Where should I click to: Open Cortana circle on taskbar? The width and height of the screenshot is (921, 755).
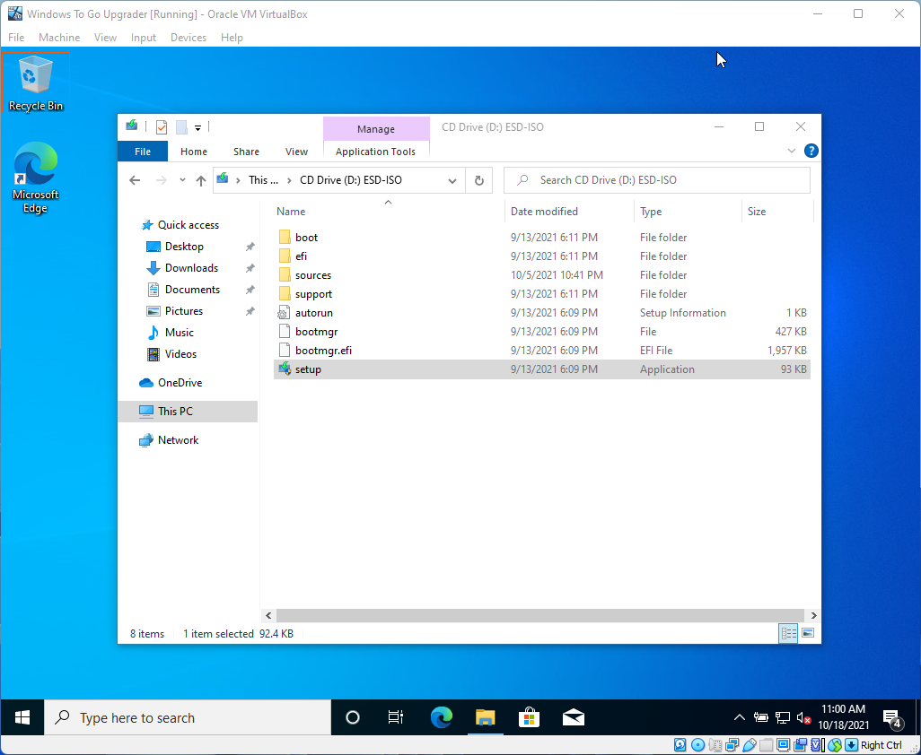353,717
